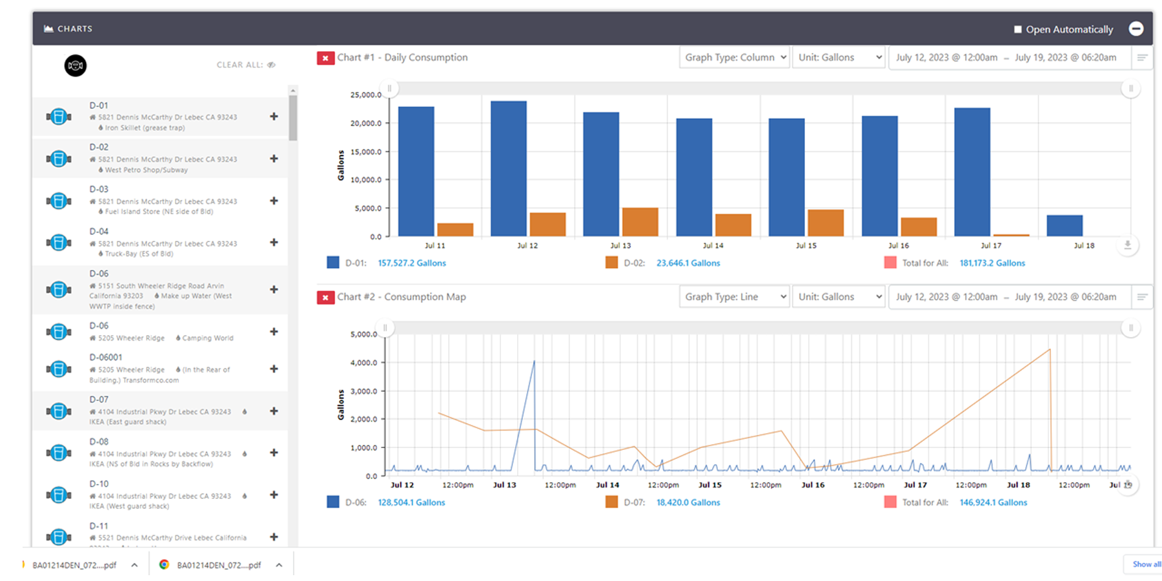Click D-01 157,527.2 Gallons value

[x=412, y=263]
